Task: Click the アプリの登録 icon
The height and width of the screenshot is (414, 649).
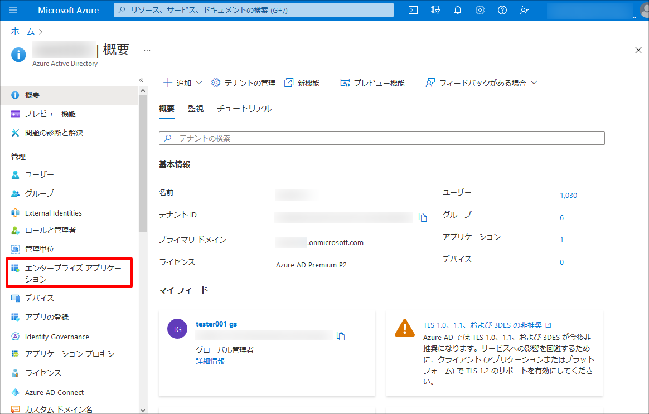Action: 15,317
